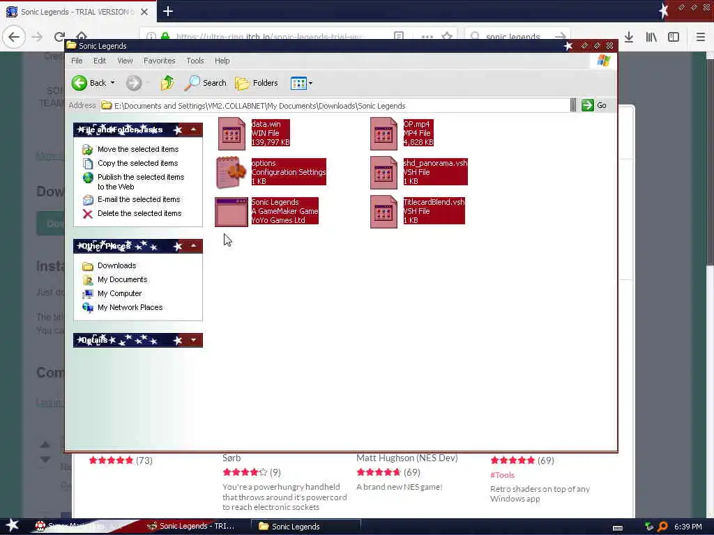Collapse the Other Places panel

click(x=194, y=246)
